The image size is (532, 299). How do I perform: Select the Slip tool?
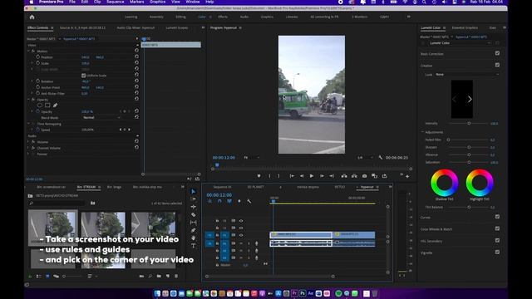point(194,223)
